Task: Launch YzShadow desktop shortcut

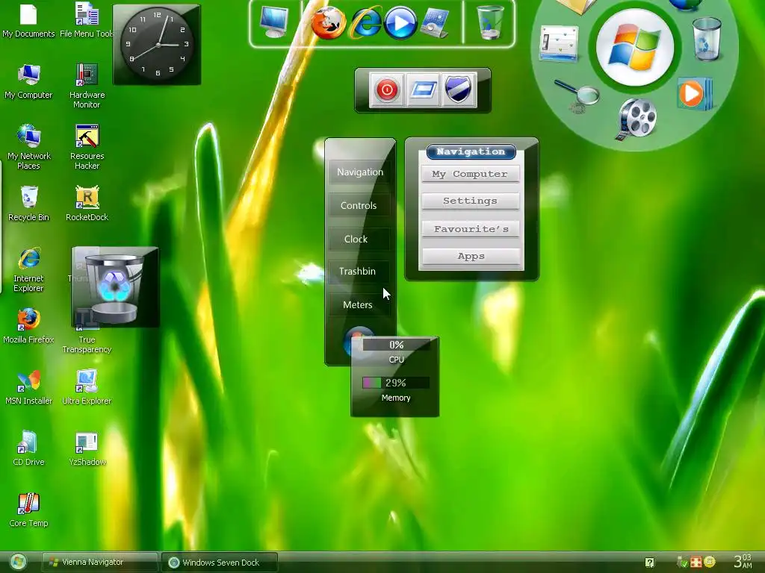Action: pos(87,448)
